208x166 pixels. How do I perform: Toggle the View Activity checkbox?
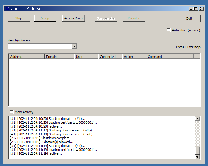pyautogui.click(x=12, y=112)
